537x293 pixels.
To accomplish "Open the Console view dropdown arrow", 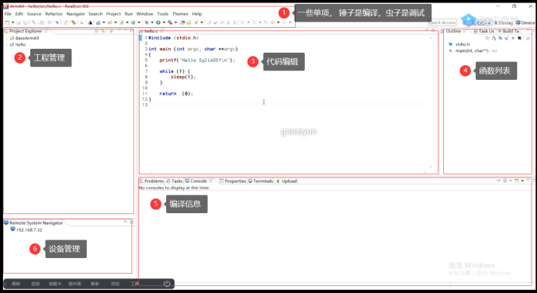I will pos(522,181).
